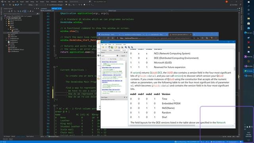Open Build menu in Visual Studio
254x143 pixels.
click(27, 2)
